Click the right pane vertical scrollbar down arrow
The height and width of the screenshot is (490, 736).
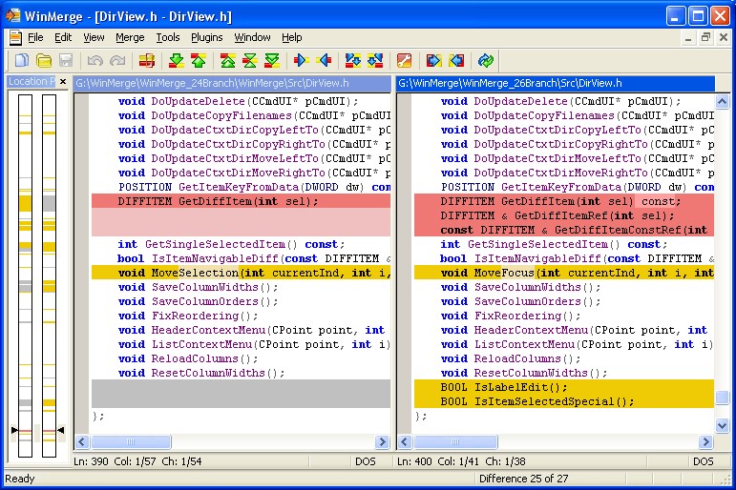723,425
